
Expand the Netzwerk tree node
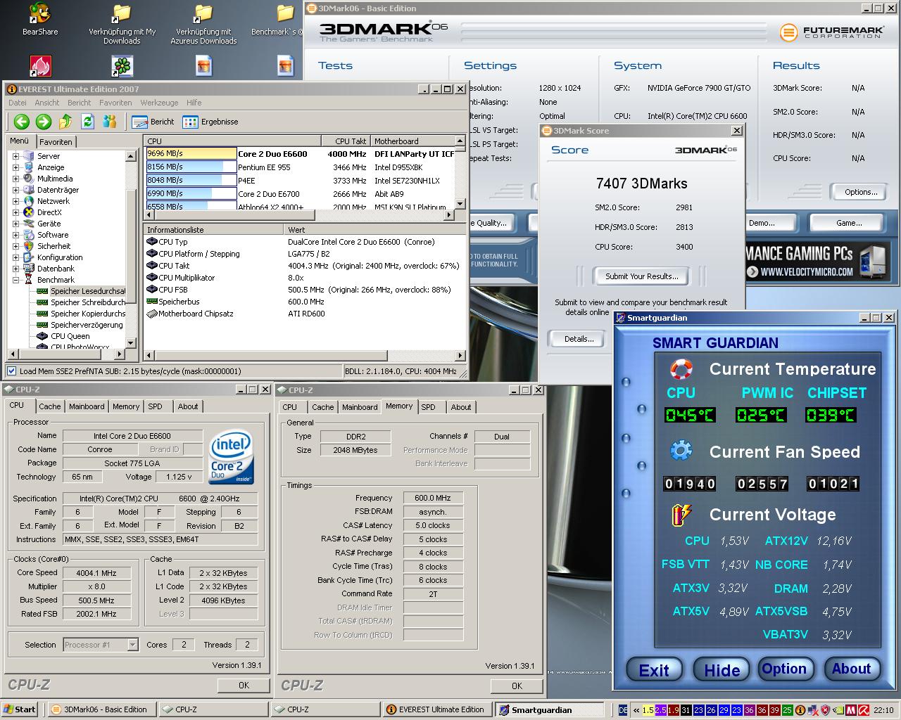click(15, 201)
